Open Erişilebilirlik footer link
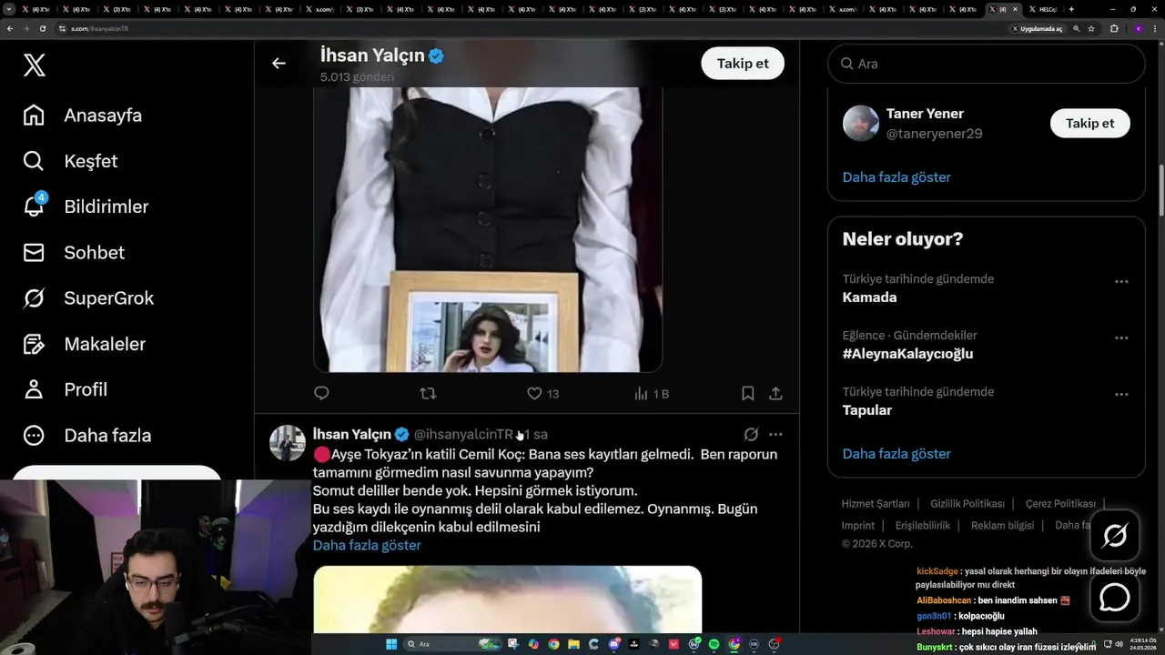This screenshot has width=1165, height=655. pyautogui.click(x=923, y=525)
